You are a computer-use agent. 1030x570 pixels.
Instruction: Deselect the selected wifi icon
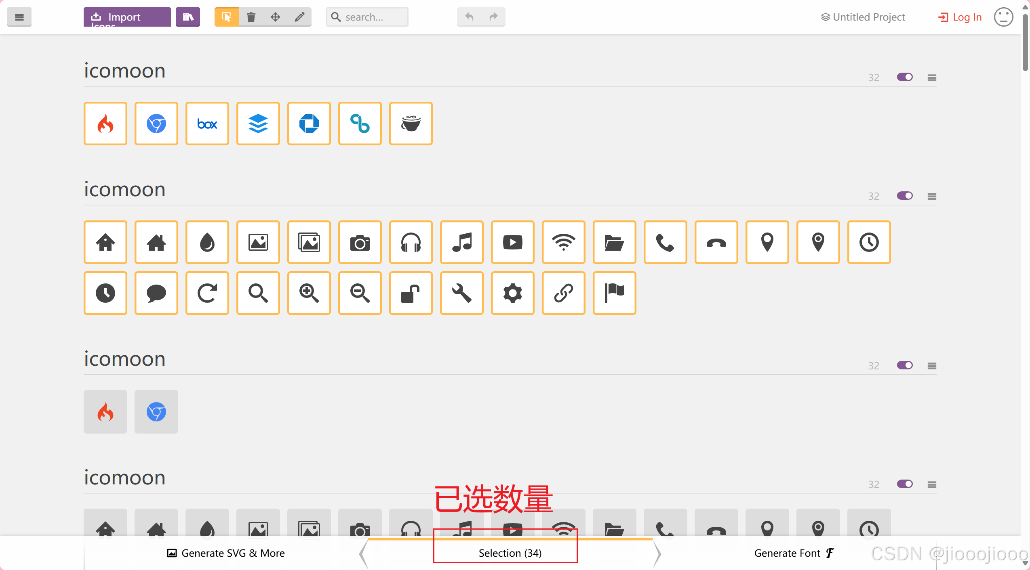[x=564, y=242]
